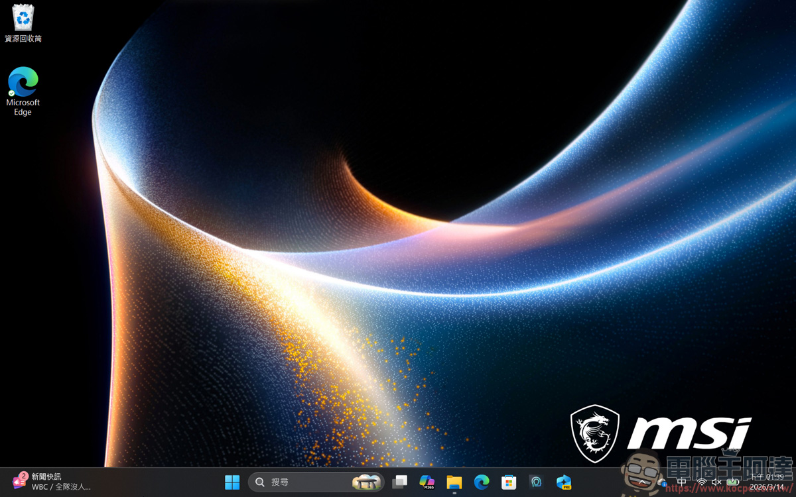The image size is (796, 497).
Task: Open the Start menu
Action: click(x=232, y=482)
